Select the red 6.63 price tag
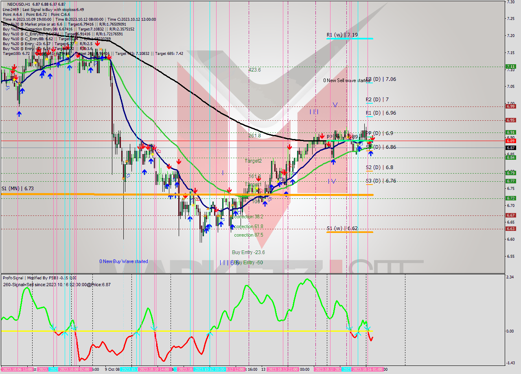Image resolution: width=521 pixels, height=374 pixels. (510, 228)
